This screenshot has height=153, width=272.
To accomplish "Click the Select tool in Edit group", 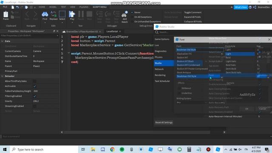I will [x=62, y=14].
